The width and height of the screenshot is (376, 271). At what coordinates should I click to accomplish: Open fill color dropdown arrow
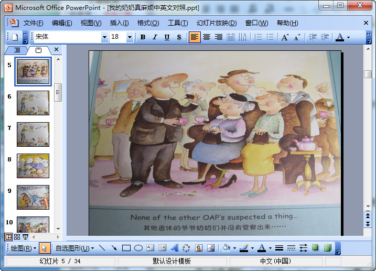click(234, 248)
